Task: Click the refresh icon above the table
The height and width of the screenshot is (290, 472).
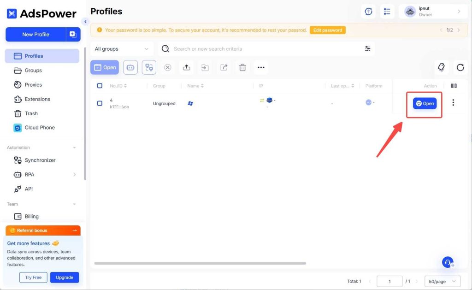Action: pyautogui.click(x=460, y=67)
